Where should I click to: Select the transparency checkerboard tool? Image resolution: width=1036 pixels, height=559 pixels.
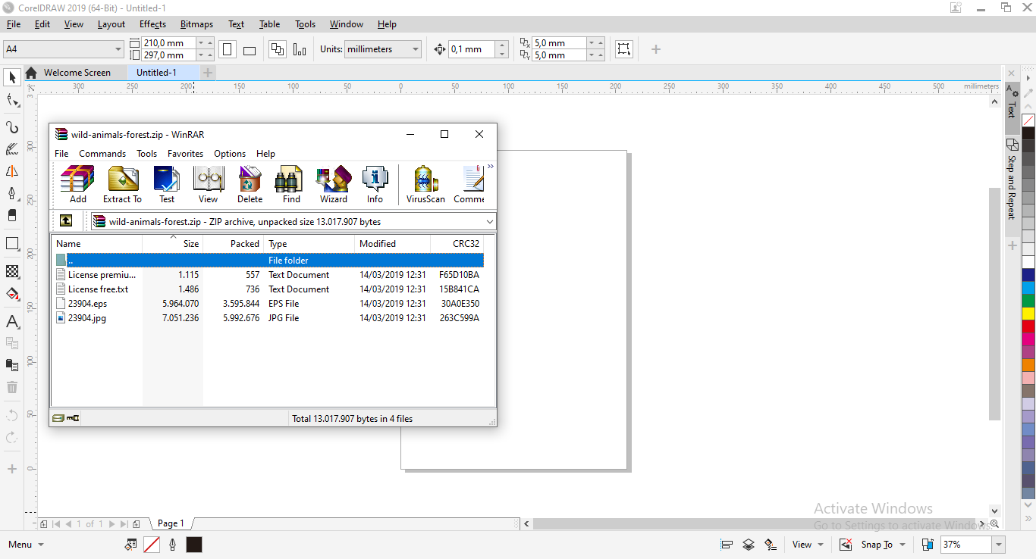pyautogui.click(x=12, y=271)
